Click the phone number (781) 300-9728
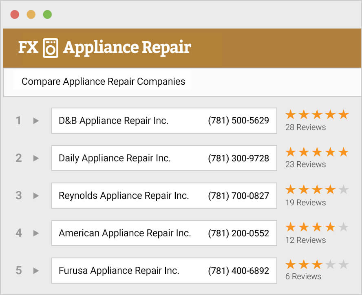The width and height of the screenshot is (362, 295). pos(239,158)
